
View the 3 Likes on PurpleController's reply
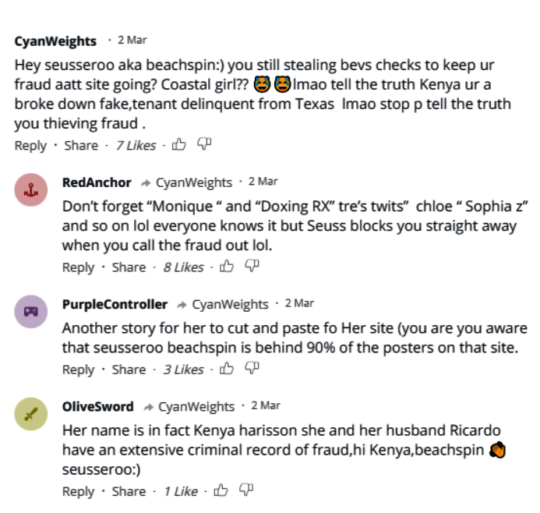click(x=183, y=370)
